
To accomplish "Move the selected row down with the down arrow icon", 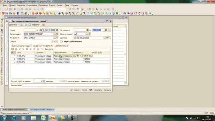I will click(34, 49).
